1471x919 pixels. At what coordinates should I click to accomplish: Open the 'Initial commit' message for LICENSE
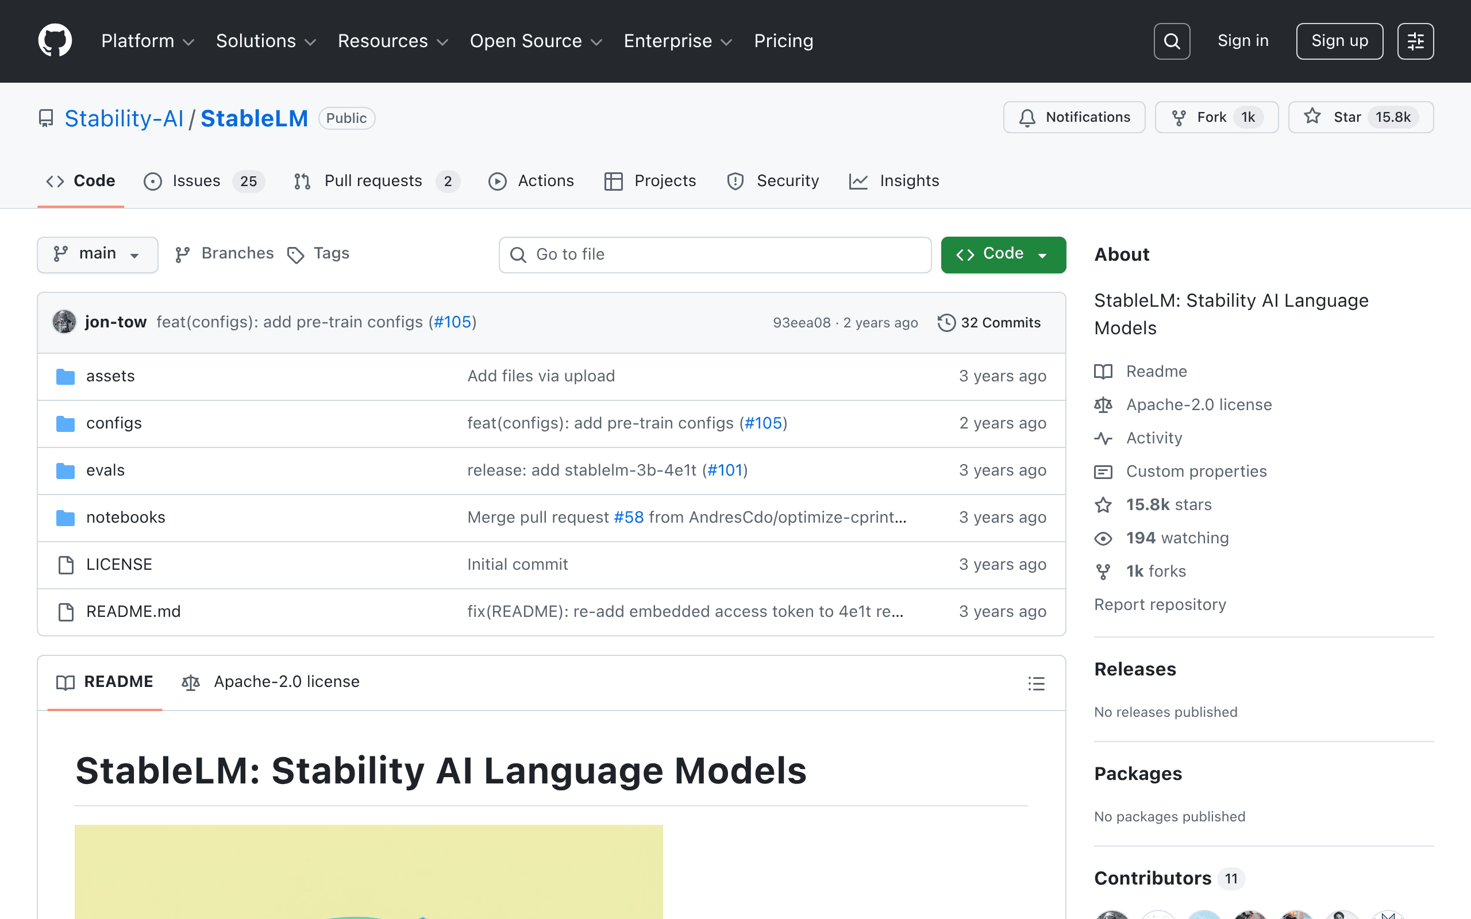(x=517, y=565)
